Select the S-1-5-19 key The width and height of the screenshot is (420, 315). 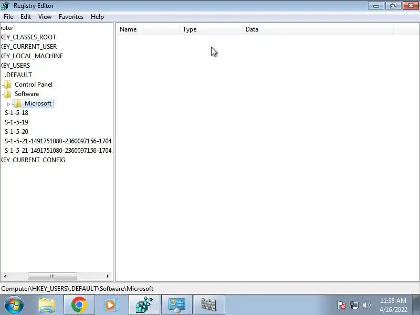16,122
